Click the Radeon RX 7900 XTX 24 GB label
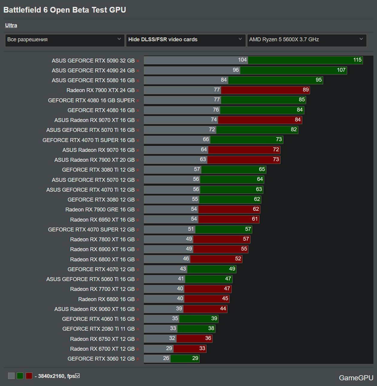The width and height of the screenshot is (377, 386). [x=101, y=90]
